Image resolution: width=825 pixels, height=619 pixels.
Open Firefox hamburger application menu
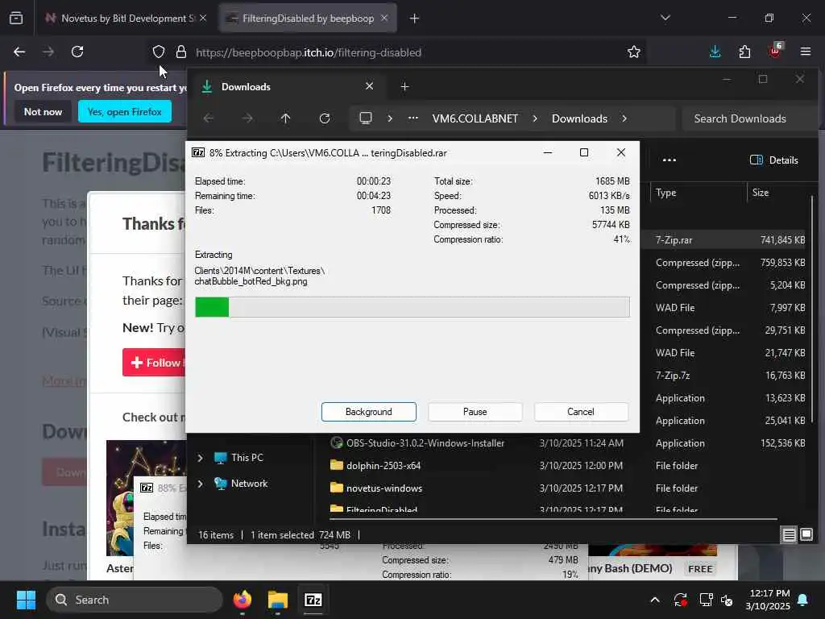tap(806, 52)
